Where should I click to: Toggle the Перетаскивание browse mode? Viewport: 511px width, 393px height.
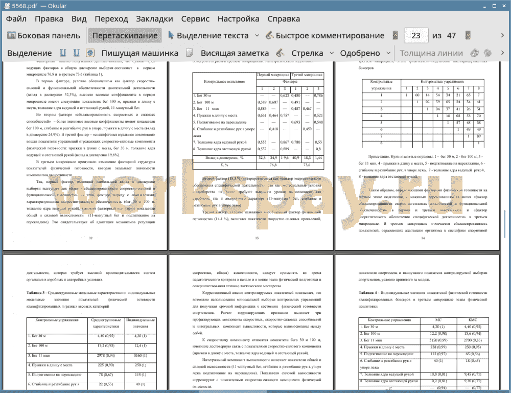pos(125,36)
